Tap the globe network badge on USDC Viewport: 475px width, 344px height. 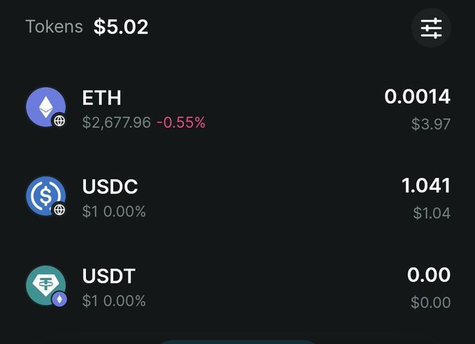[x=59, y=209]
